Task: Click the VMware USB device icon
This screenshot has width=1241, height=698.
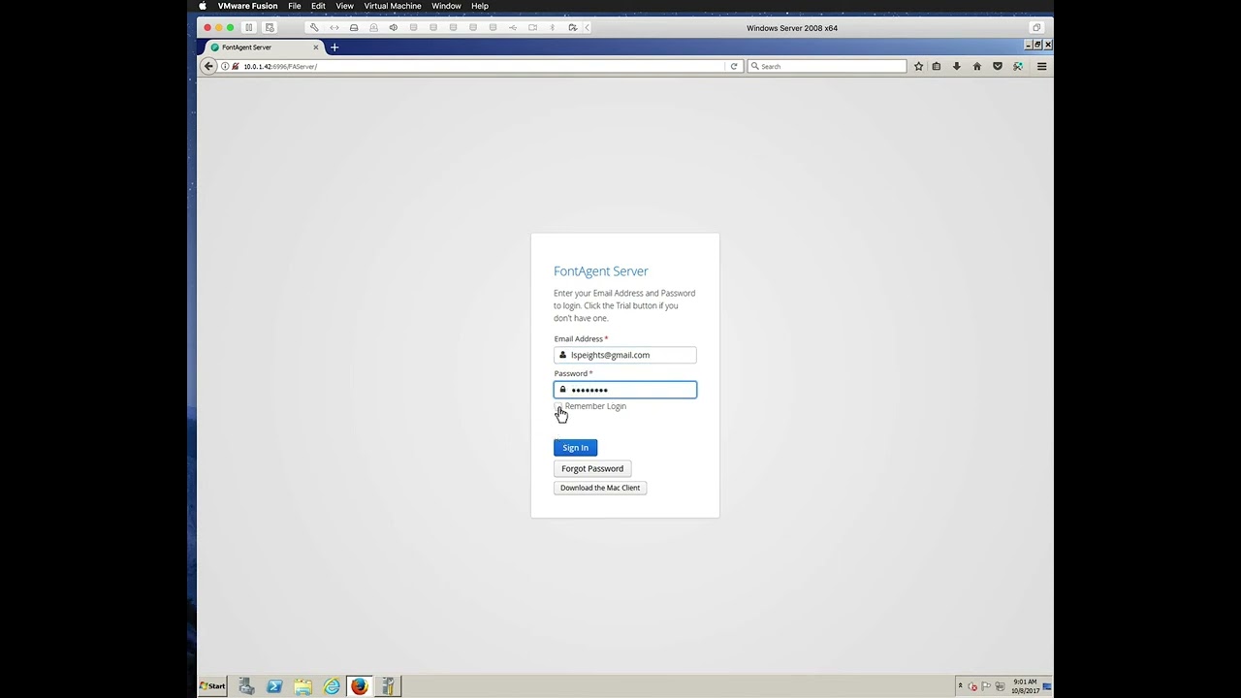Action: [x=512, y=28]
